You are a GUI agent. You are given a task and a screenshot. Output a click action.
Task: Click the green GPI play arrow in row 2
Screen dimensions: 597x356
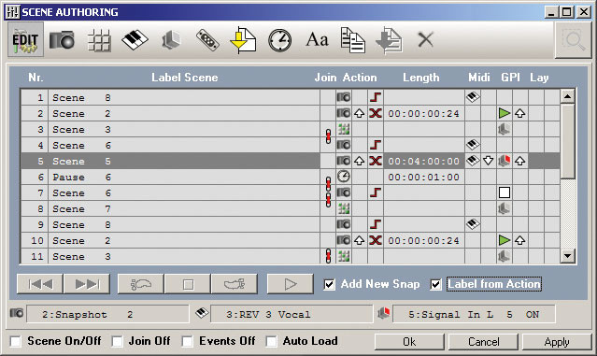505,113
